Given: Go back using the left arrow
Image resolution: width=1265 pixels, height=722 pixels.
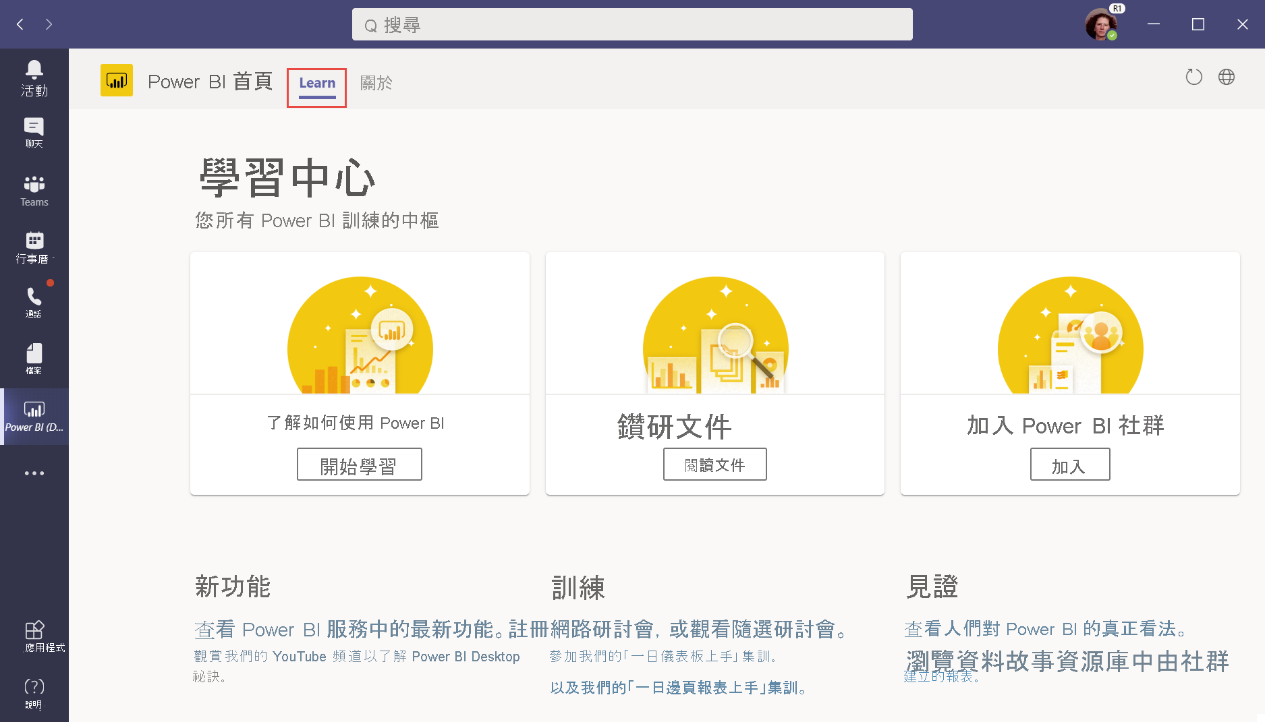Looking at the screenshot, I should [20, 24].
